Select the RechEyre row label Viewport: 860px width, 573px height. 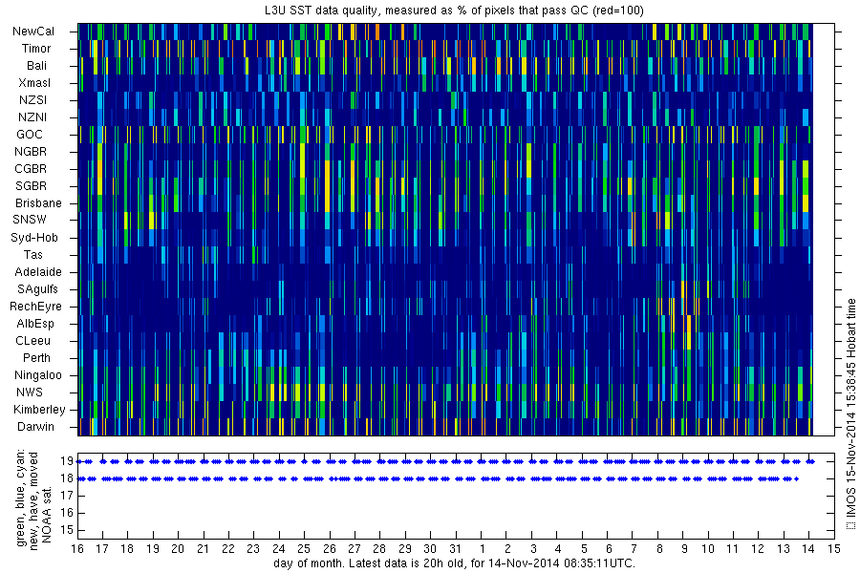pos(35,307)
